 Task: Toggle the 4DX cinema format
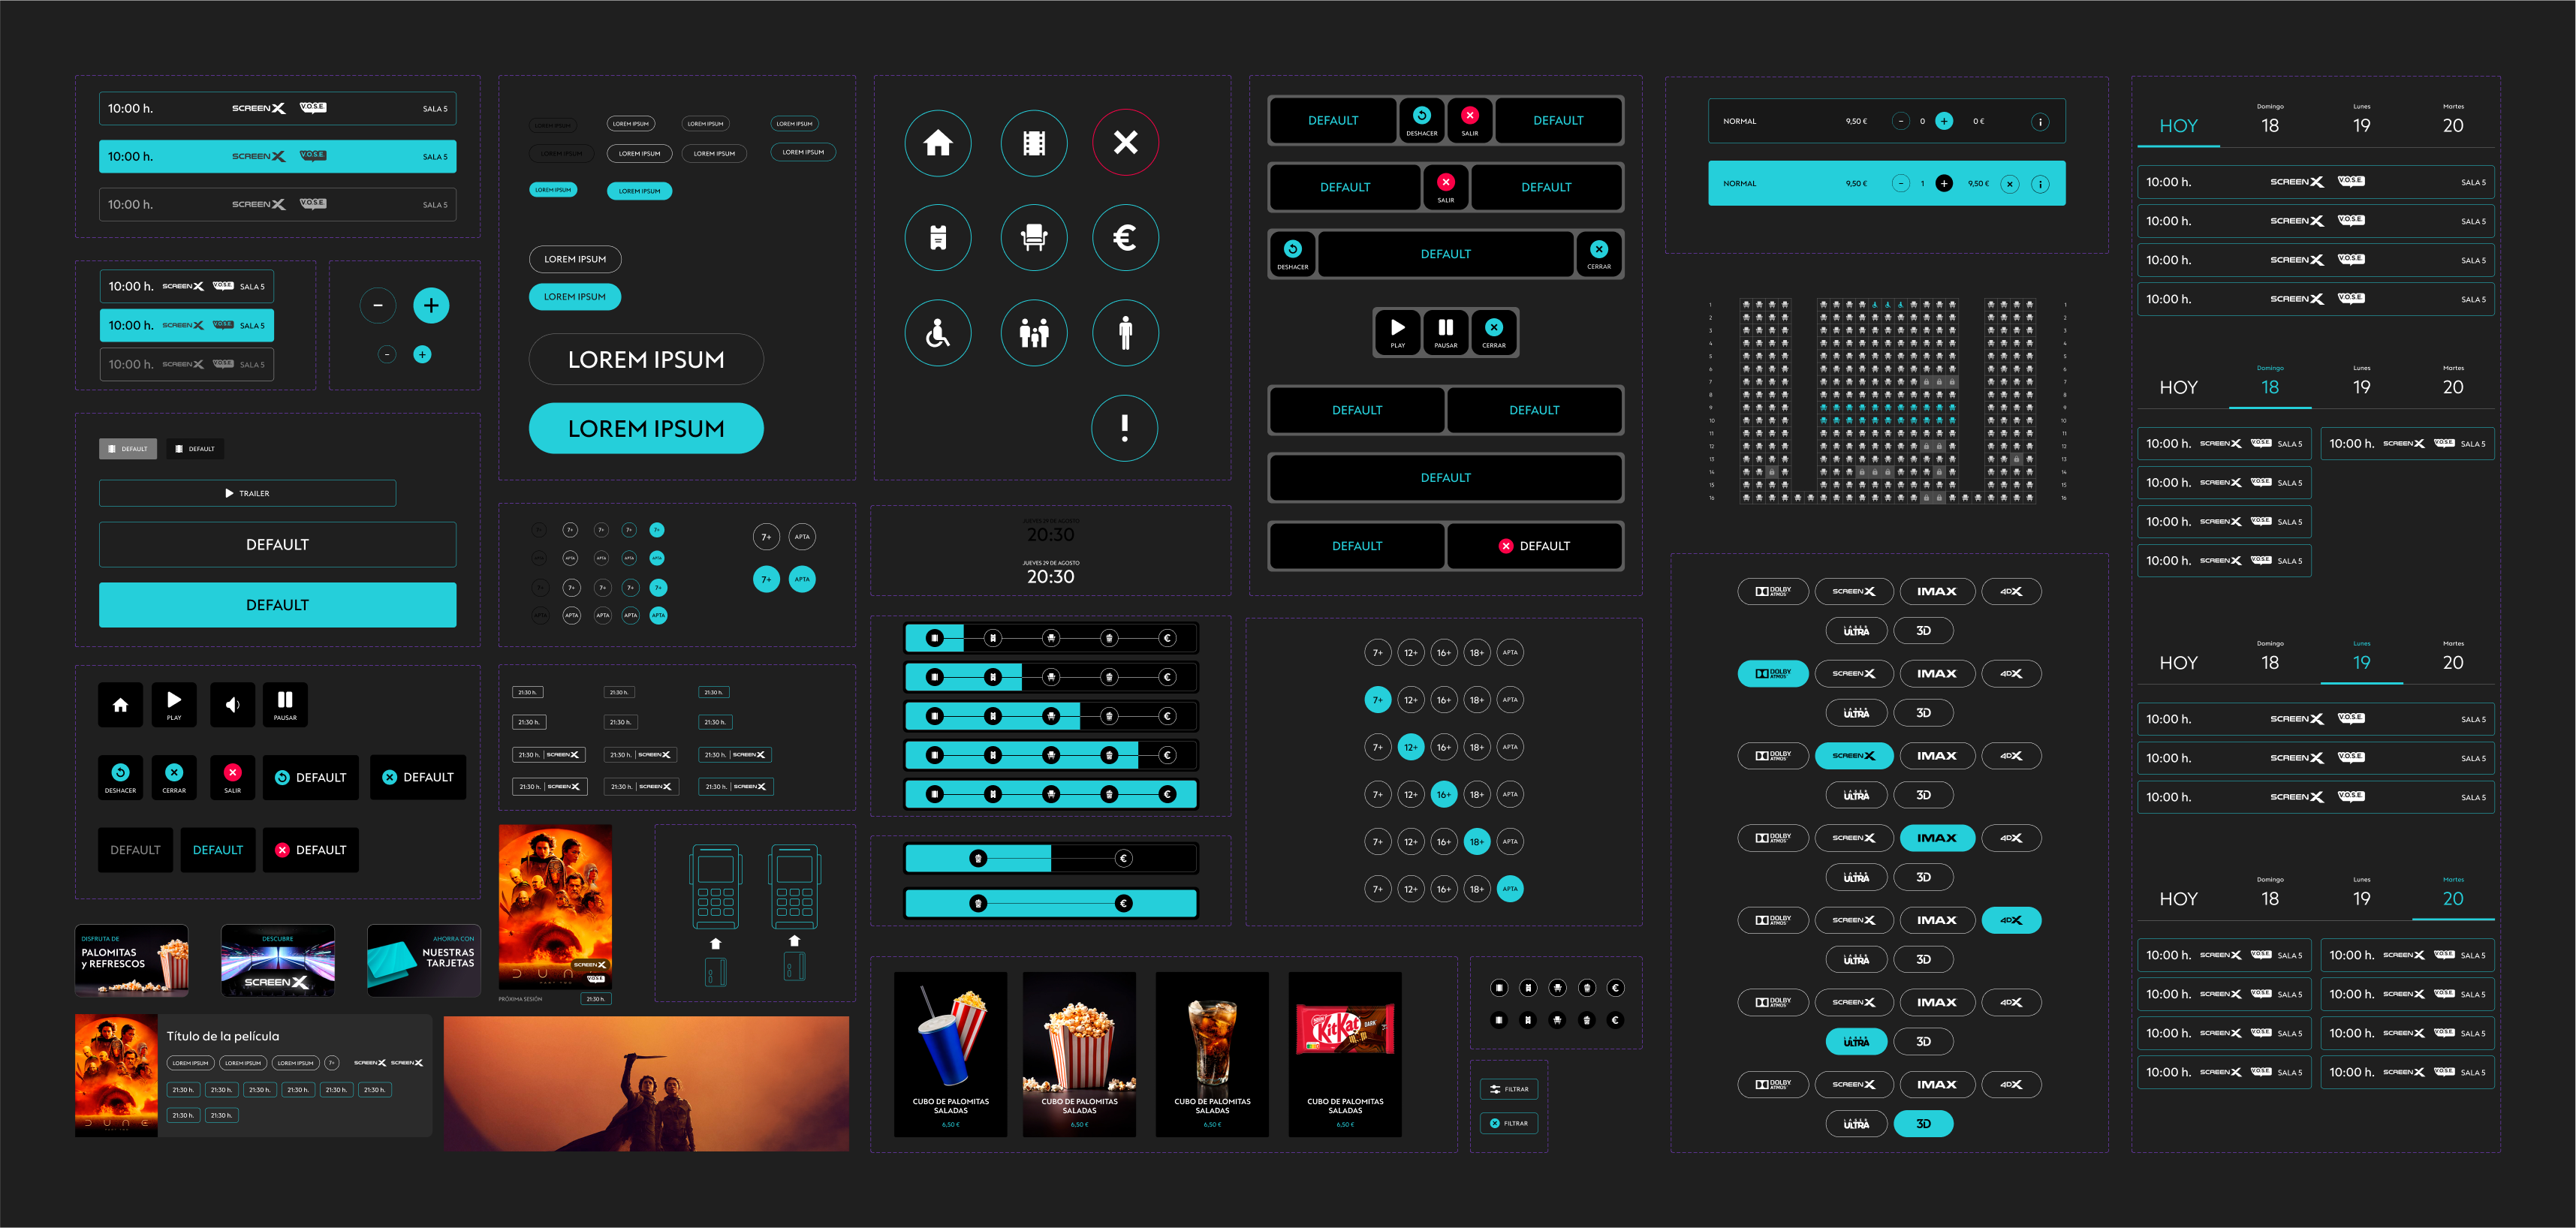click(x=2011, y=919)
